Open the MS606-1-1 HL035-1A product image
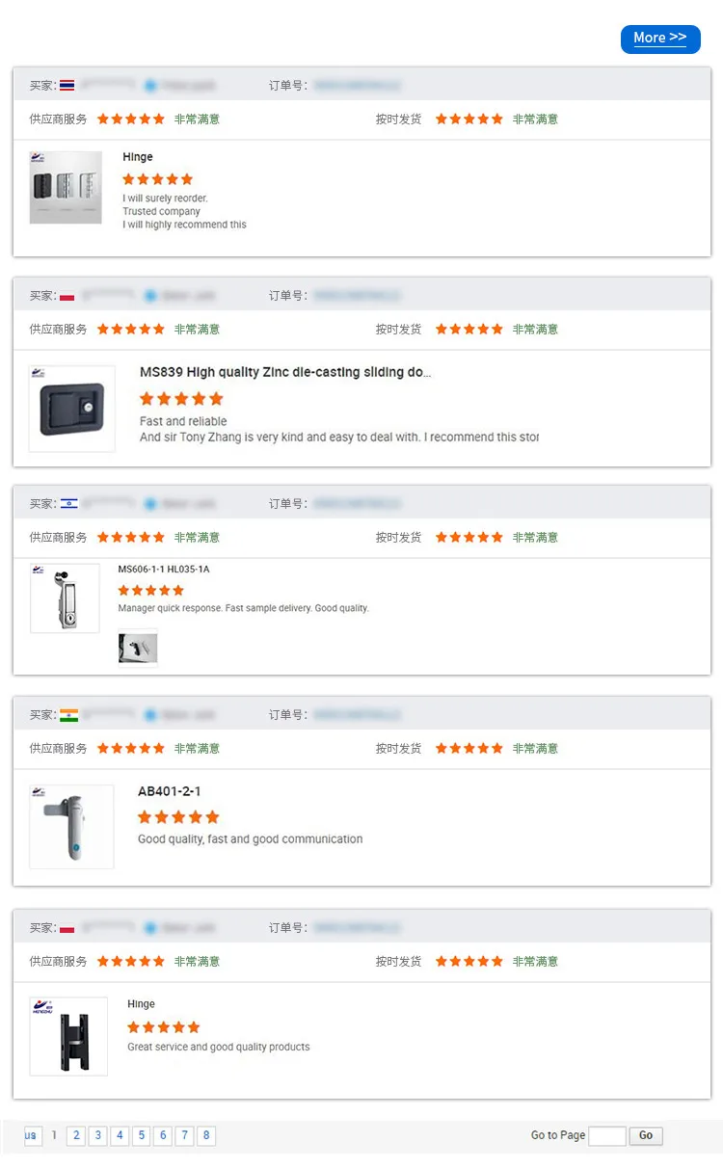723x1169 pixels. point(65,598)
